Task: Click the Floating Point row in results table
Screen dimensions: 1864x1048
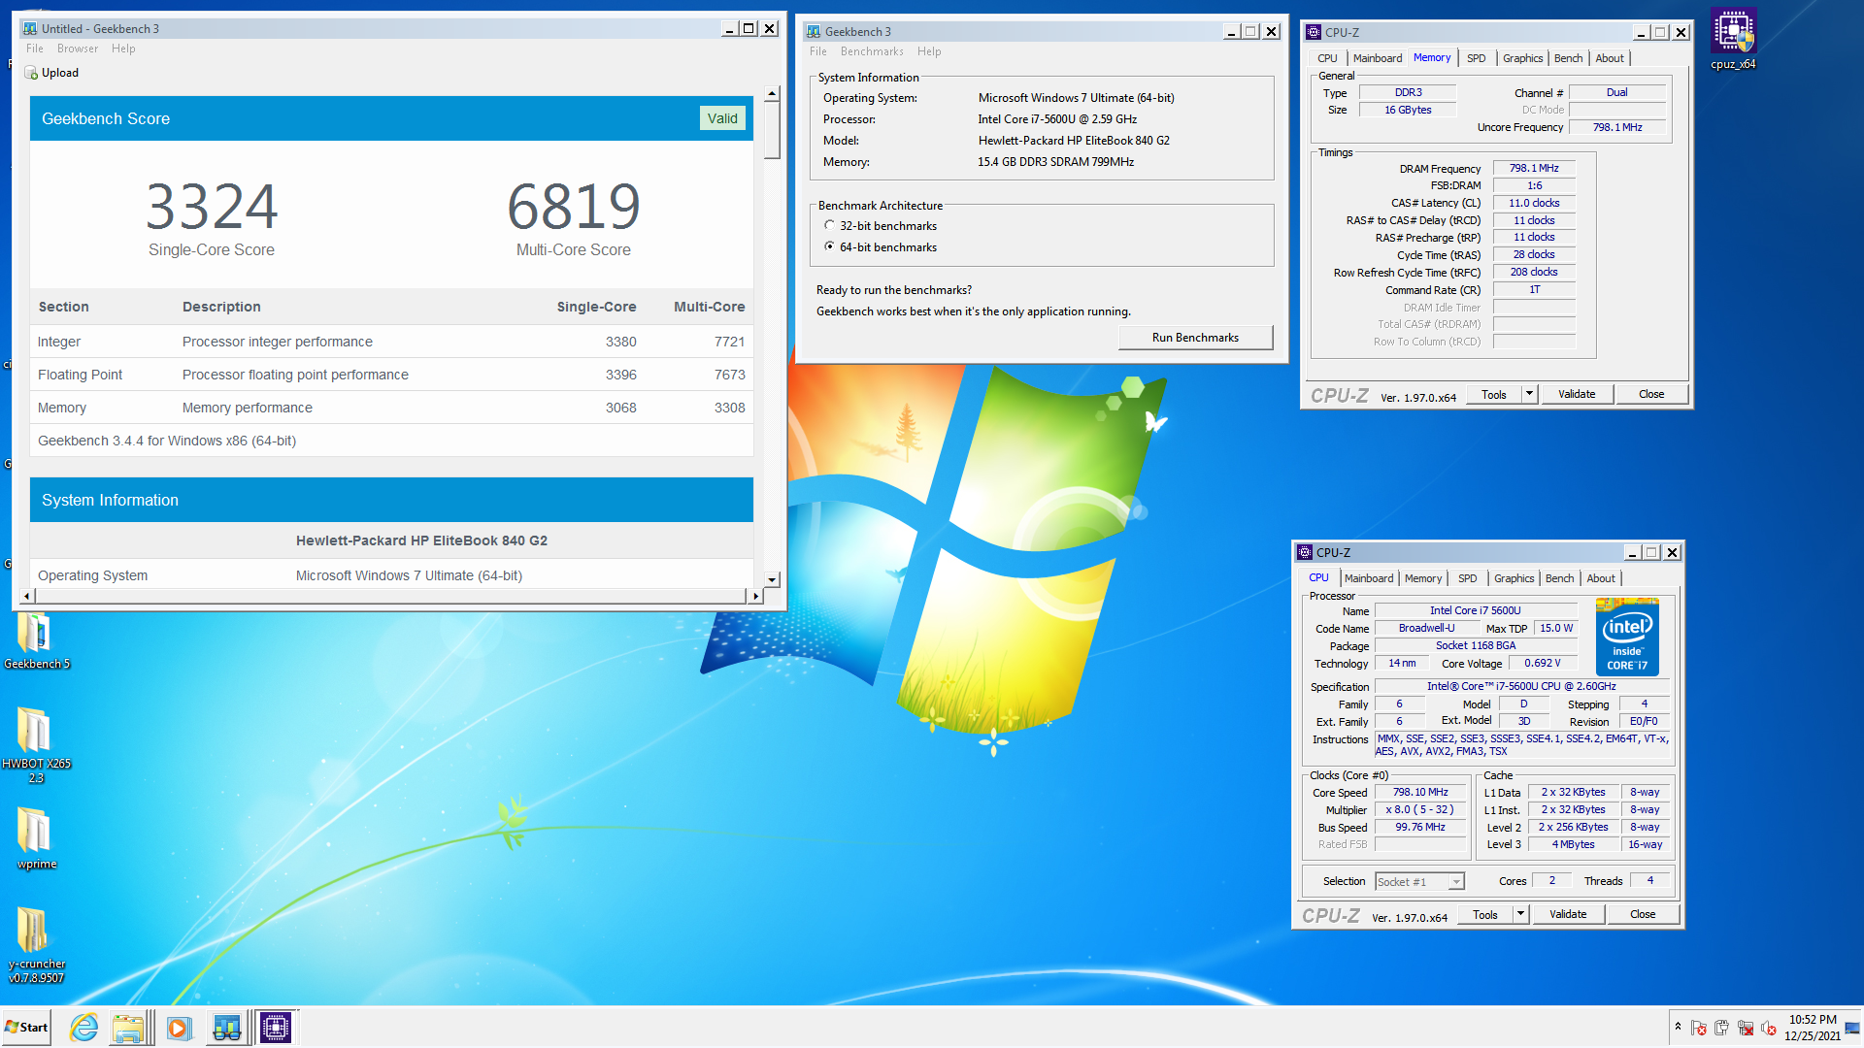Action: click(391, 375)
